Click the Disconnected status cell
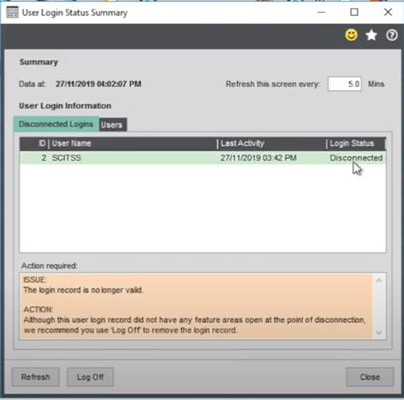The image size is (404, 400). pyautogui.click(x=356, y=158)
